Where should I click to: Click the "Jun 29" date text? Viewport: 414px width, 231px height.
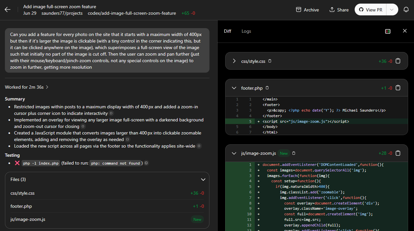(x=30, y=13)
